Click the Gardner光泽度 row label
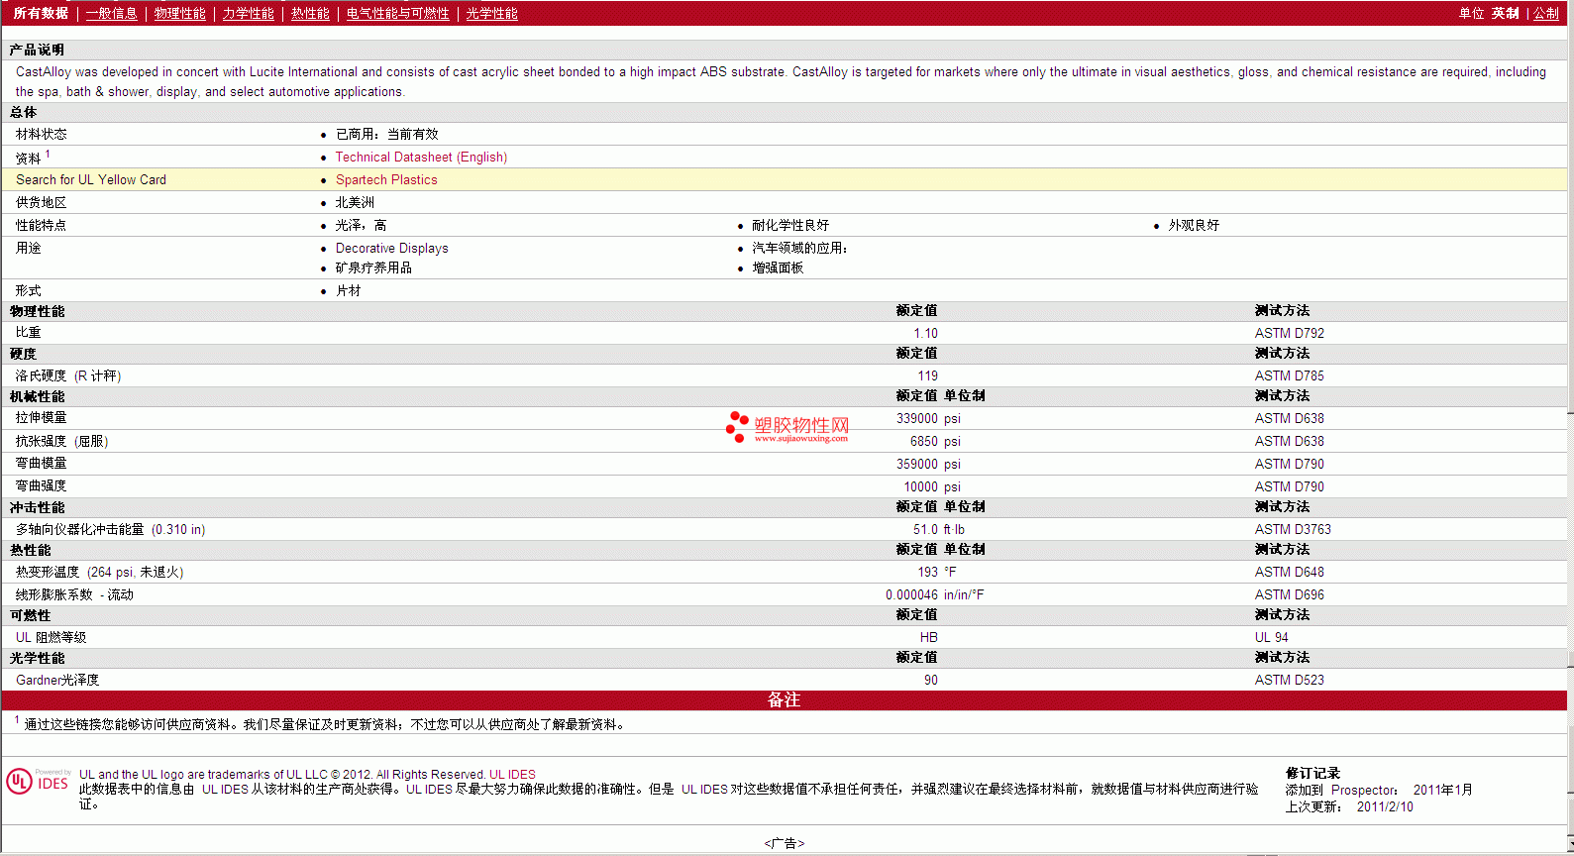 57,680
